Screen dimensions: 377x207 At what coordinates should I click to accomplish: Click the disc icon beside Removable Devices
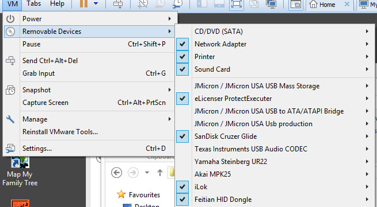pyautogui.click(x=10, y=32)
